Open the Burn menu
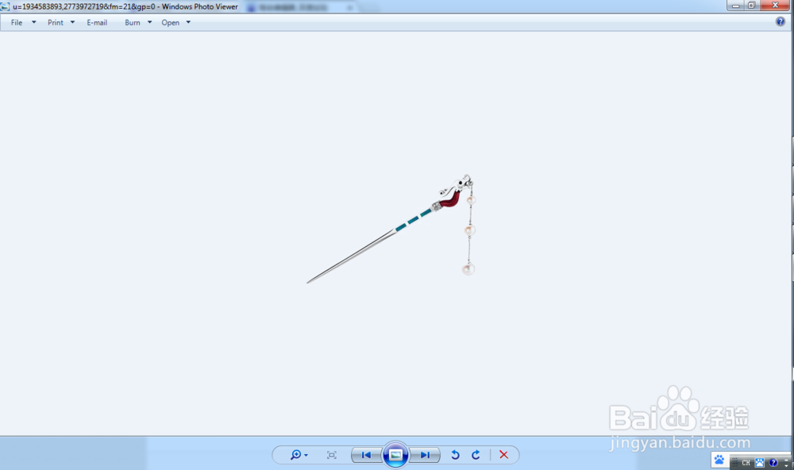 point(132,22)
